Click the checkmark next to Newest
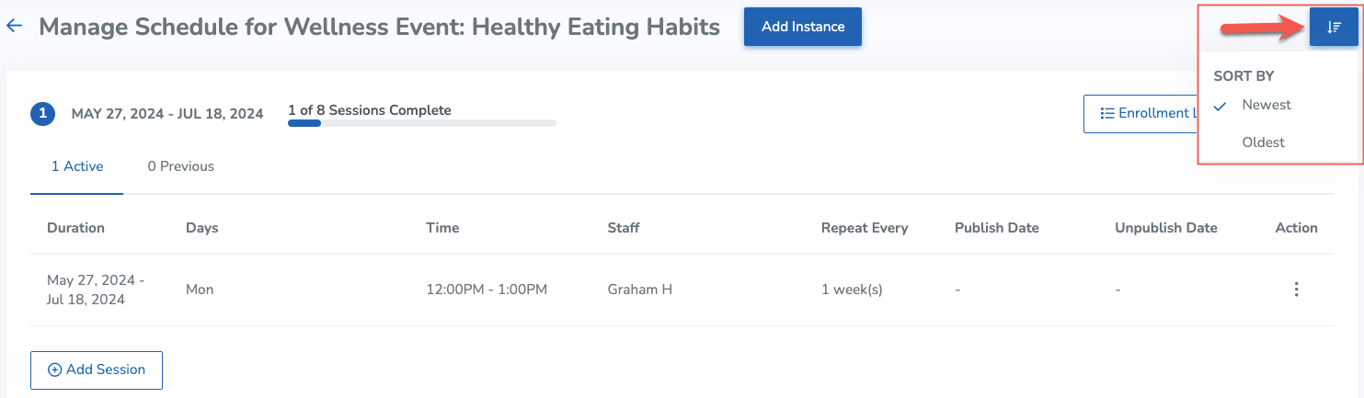1364x398 pixels. click(x=1221, y=106)
